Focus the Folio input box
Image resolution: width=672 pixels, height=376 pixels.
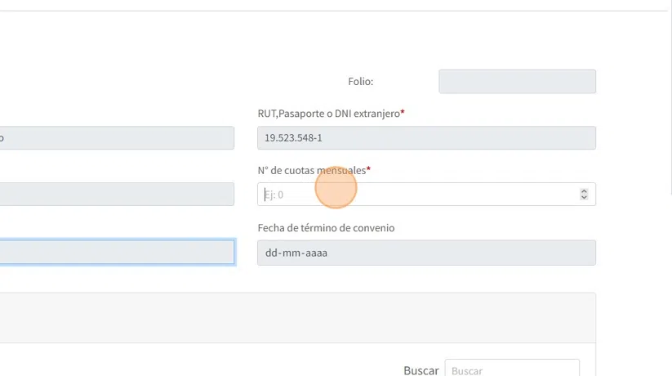coord(517,82)
